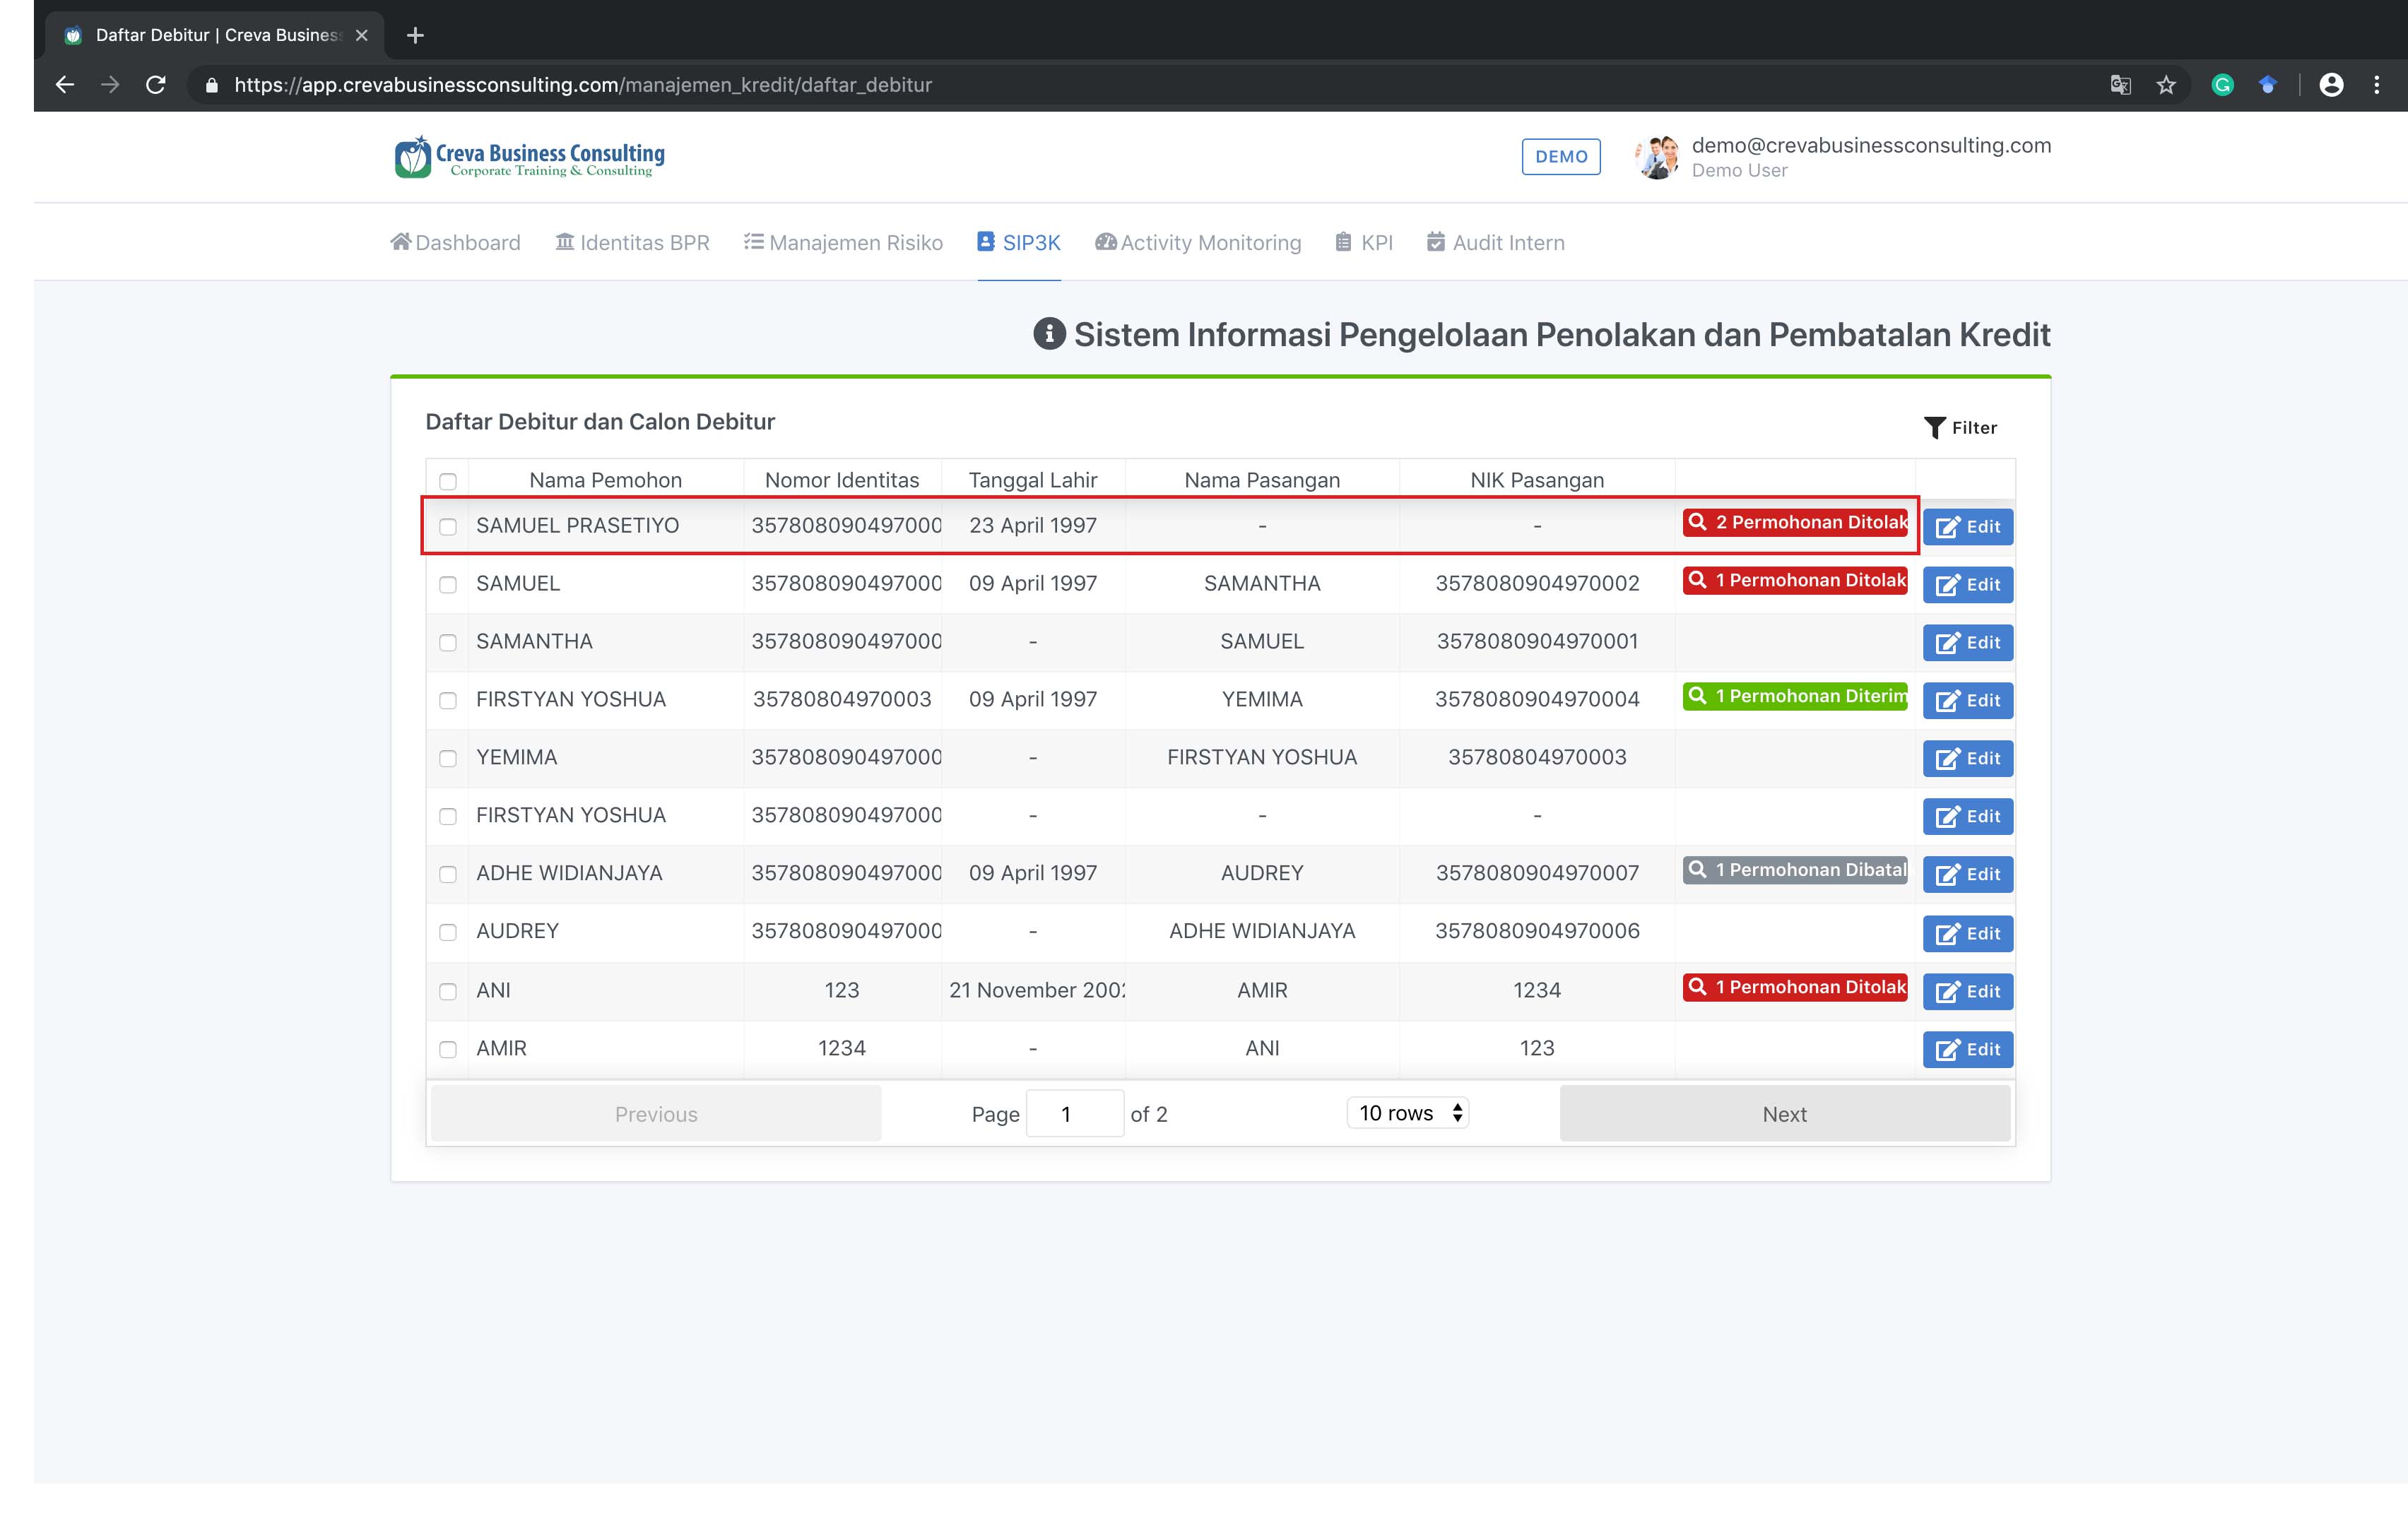Image resolution: width=2408 pixels, height=1523 pixels.
Task: Check the ANI row checkbox
Action: 448,992
